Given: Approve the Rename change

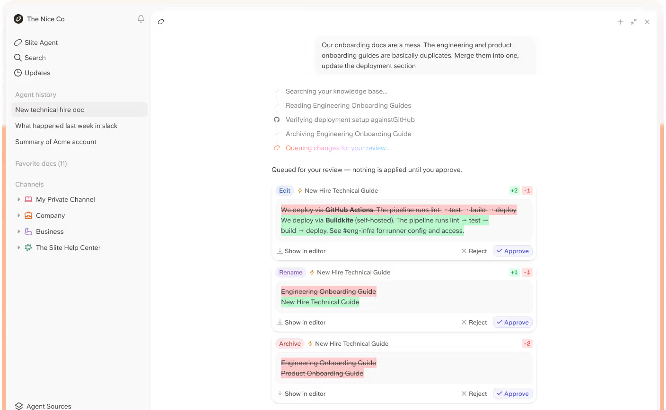Looking at the screenshot, I should (513, 323).
